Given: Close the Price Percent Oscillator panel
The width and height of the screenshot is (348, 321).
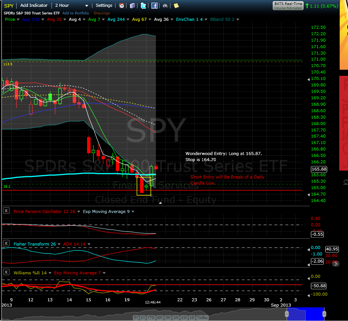Looking at the screenshot, I should click(6, 211).
